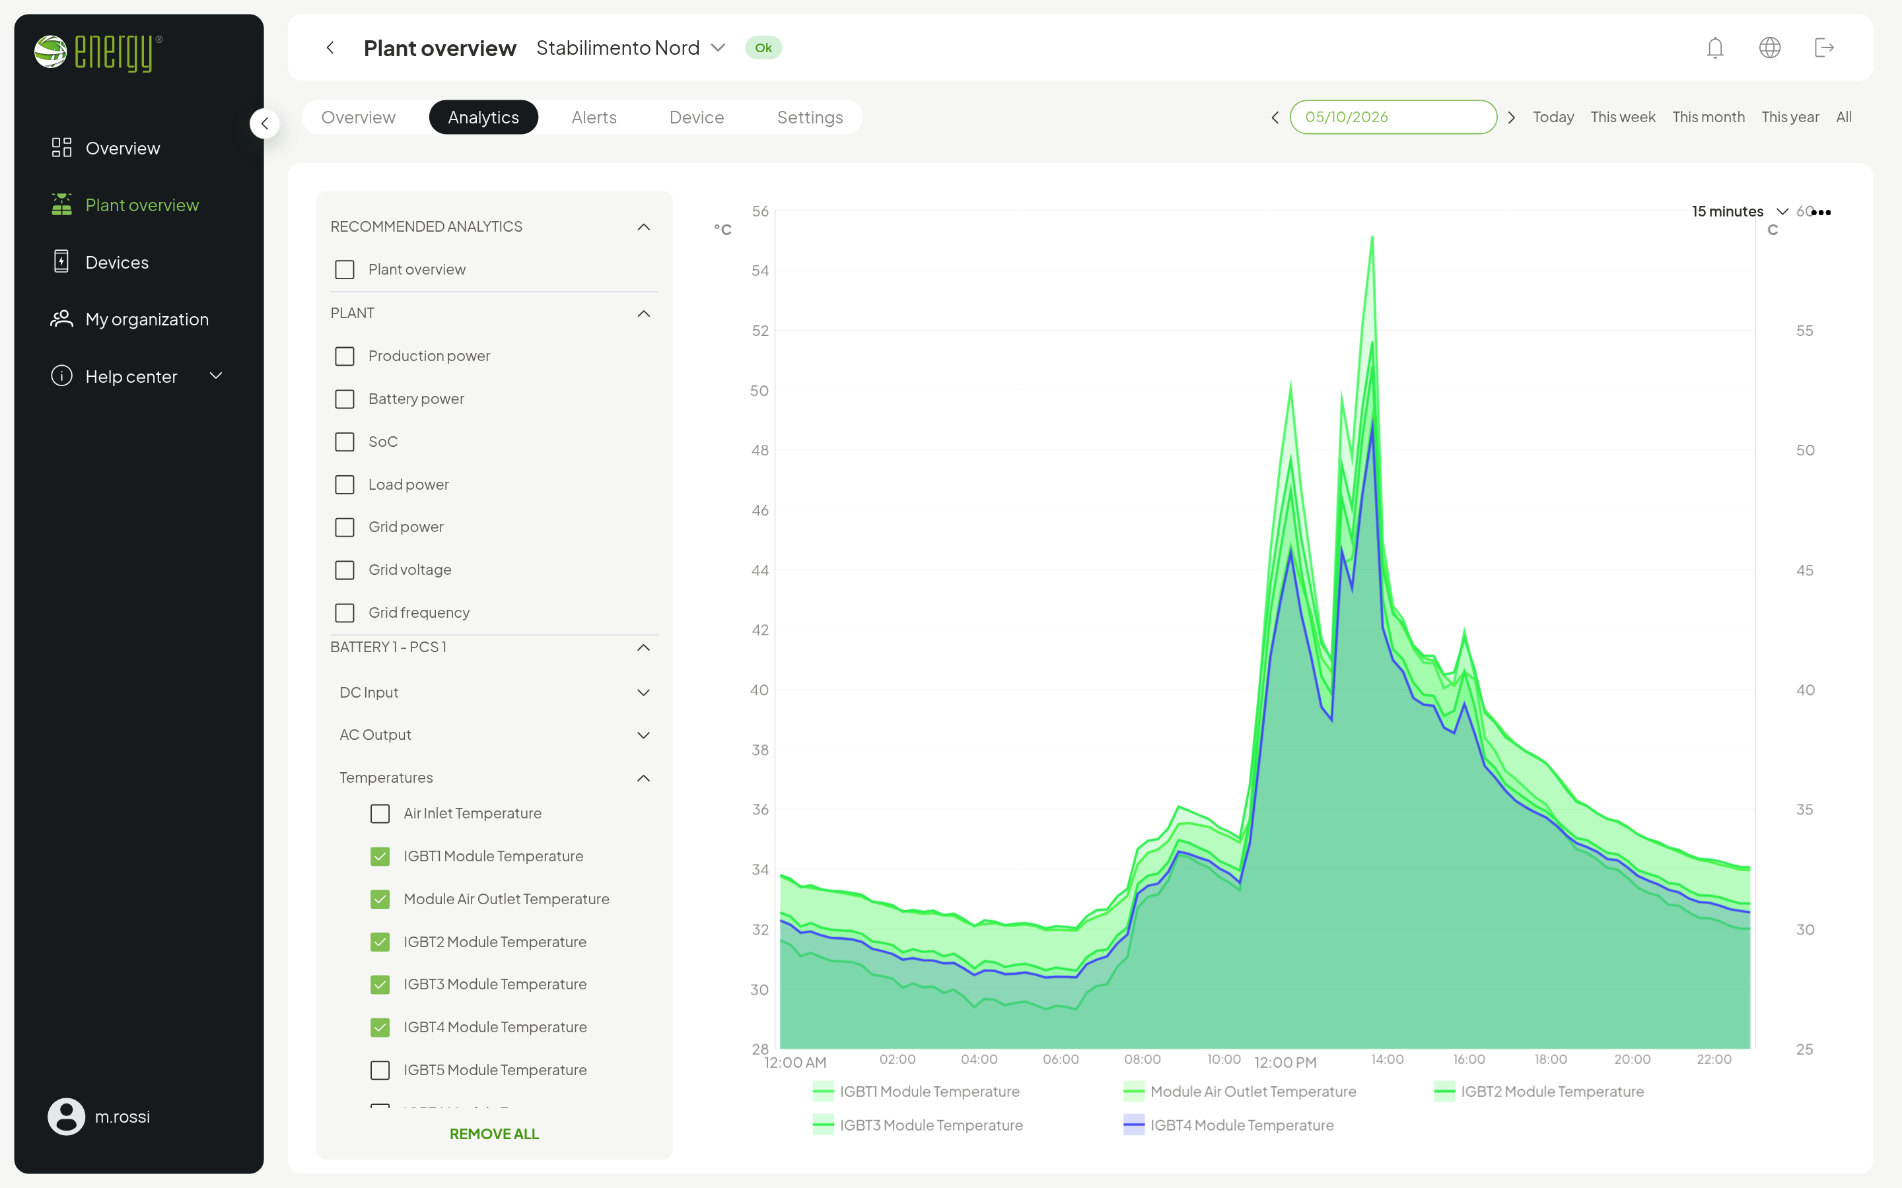This screenshot has height=1188, width=1902.
Task: Expand the Help center submenu chevron
Action: pos(216,376)
